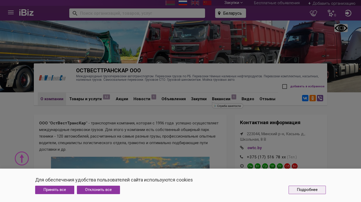Open favorites stars icon

click(x=331, y=13)
